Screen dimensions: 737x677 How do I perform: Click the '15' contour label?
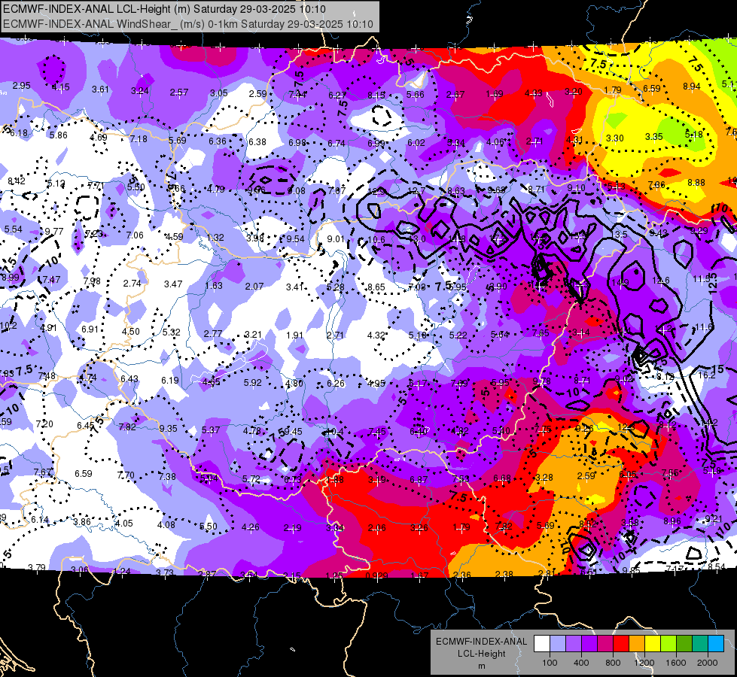717,369
